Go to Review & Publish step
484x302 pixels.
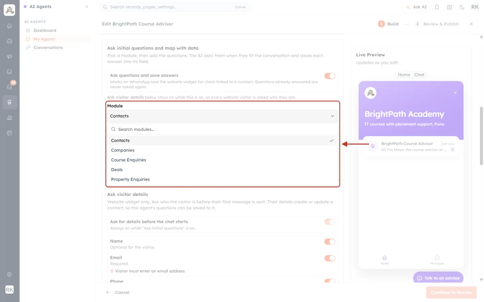(437, 24)
